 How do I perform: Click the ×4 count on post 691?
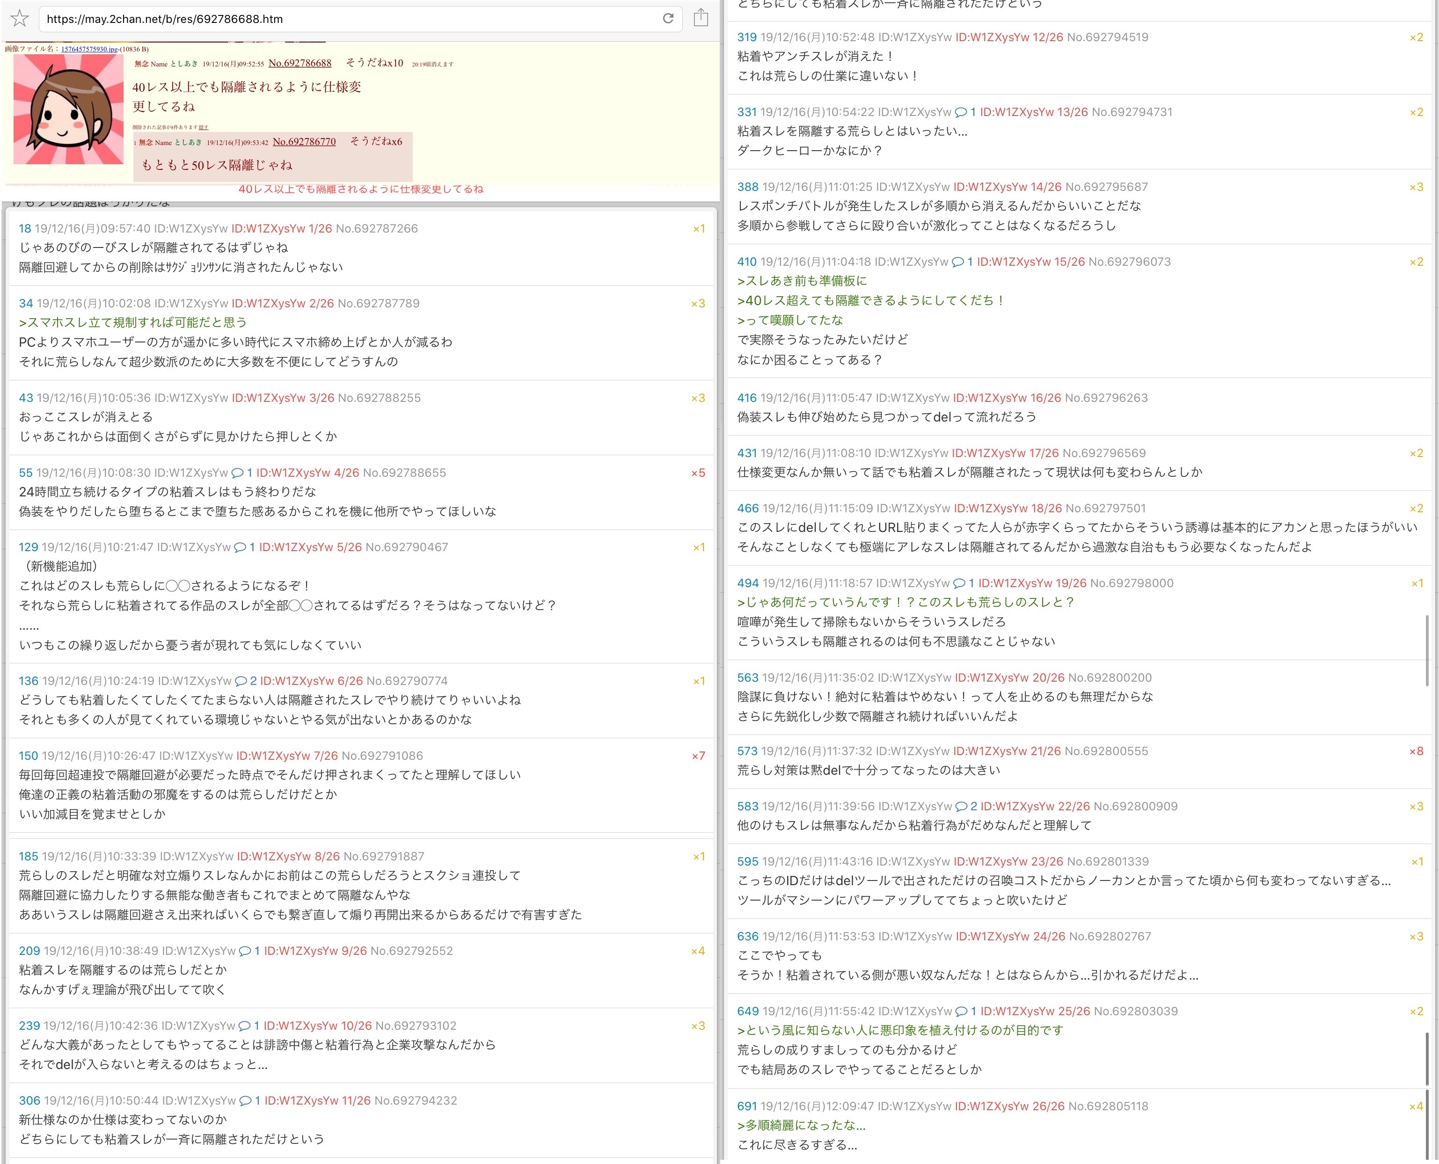(1416, 1106)
